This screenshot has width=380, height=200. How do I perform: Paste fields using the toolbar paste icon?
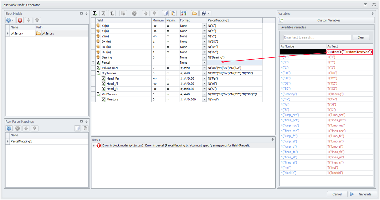click(173, 13)
